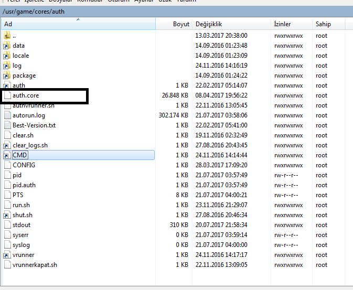Sort by the Sahip column header
The height and width of the screenshot is (290, 353).
329,24
